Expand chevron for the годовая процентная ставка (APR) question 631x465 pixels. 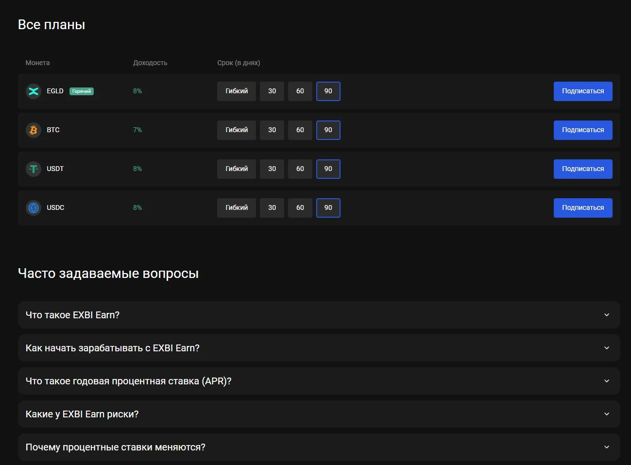point(607,381)
